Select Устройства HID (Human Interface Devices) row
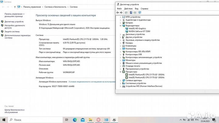 (144, 86)
